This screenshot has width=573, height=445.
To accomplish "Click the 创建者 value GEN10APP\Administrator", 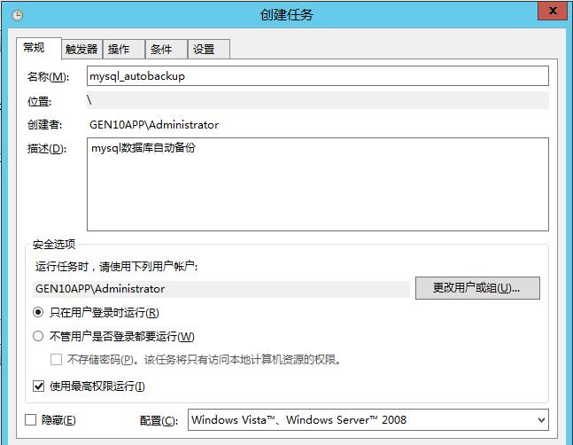I will pos(154,125).
